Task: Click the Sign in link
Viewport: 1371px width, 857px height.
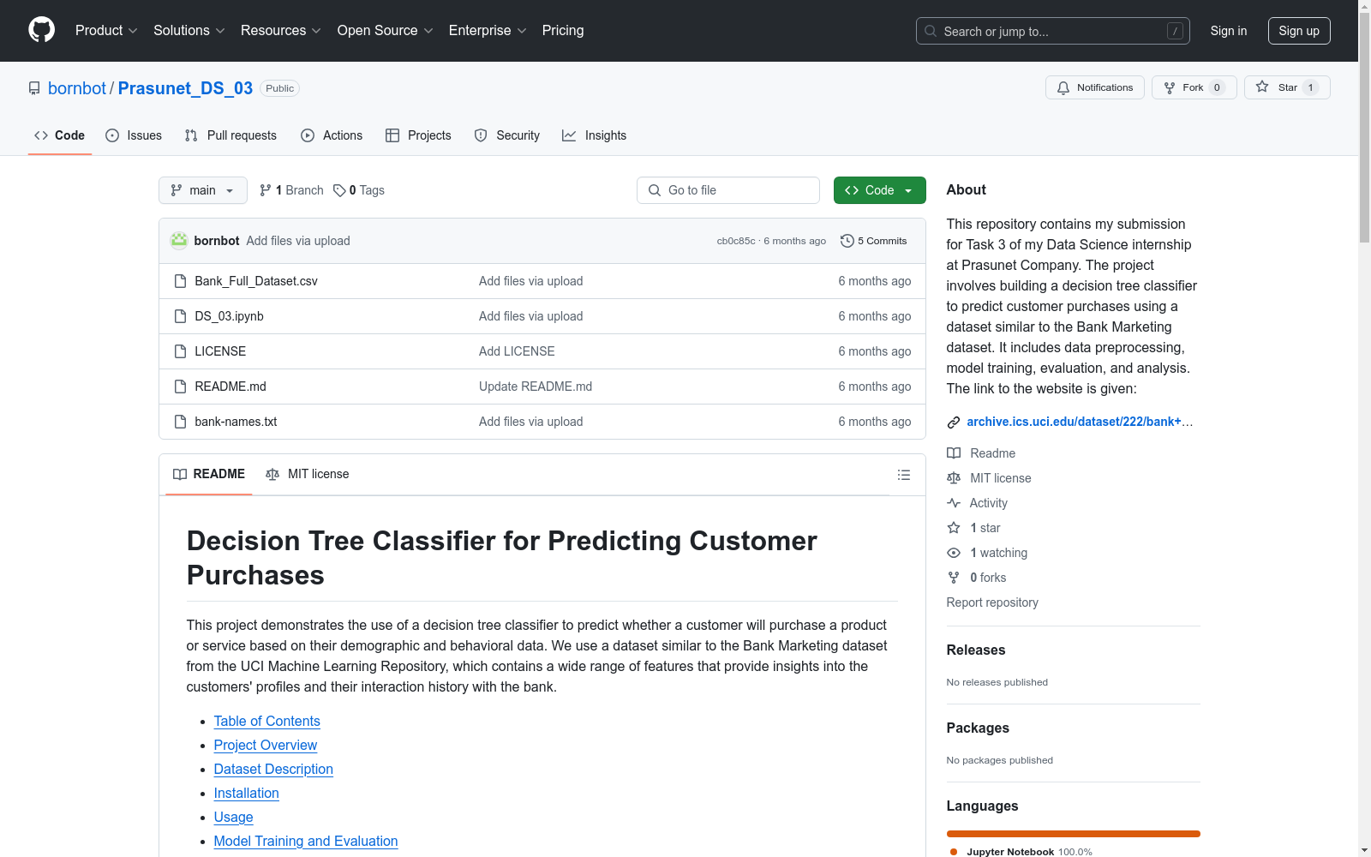Action: [x=1228, y=31]
